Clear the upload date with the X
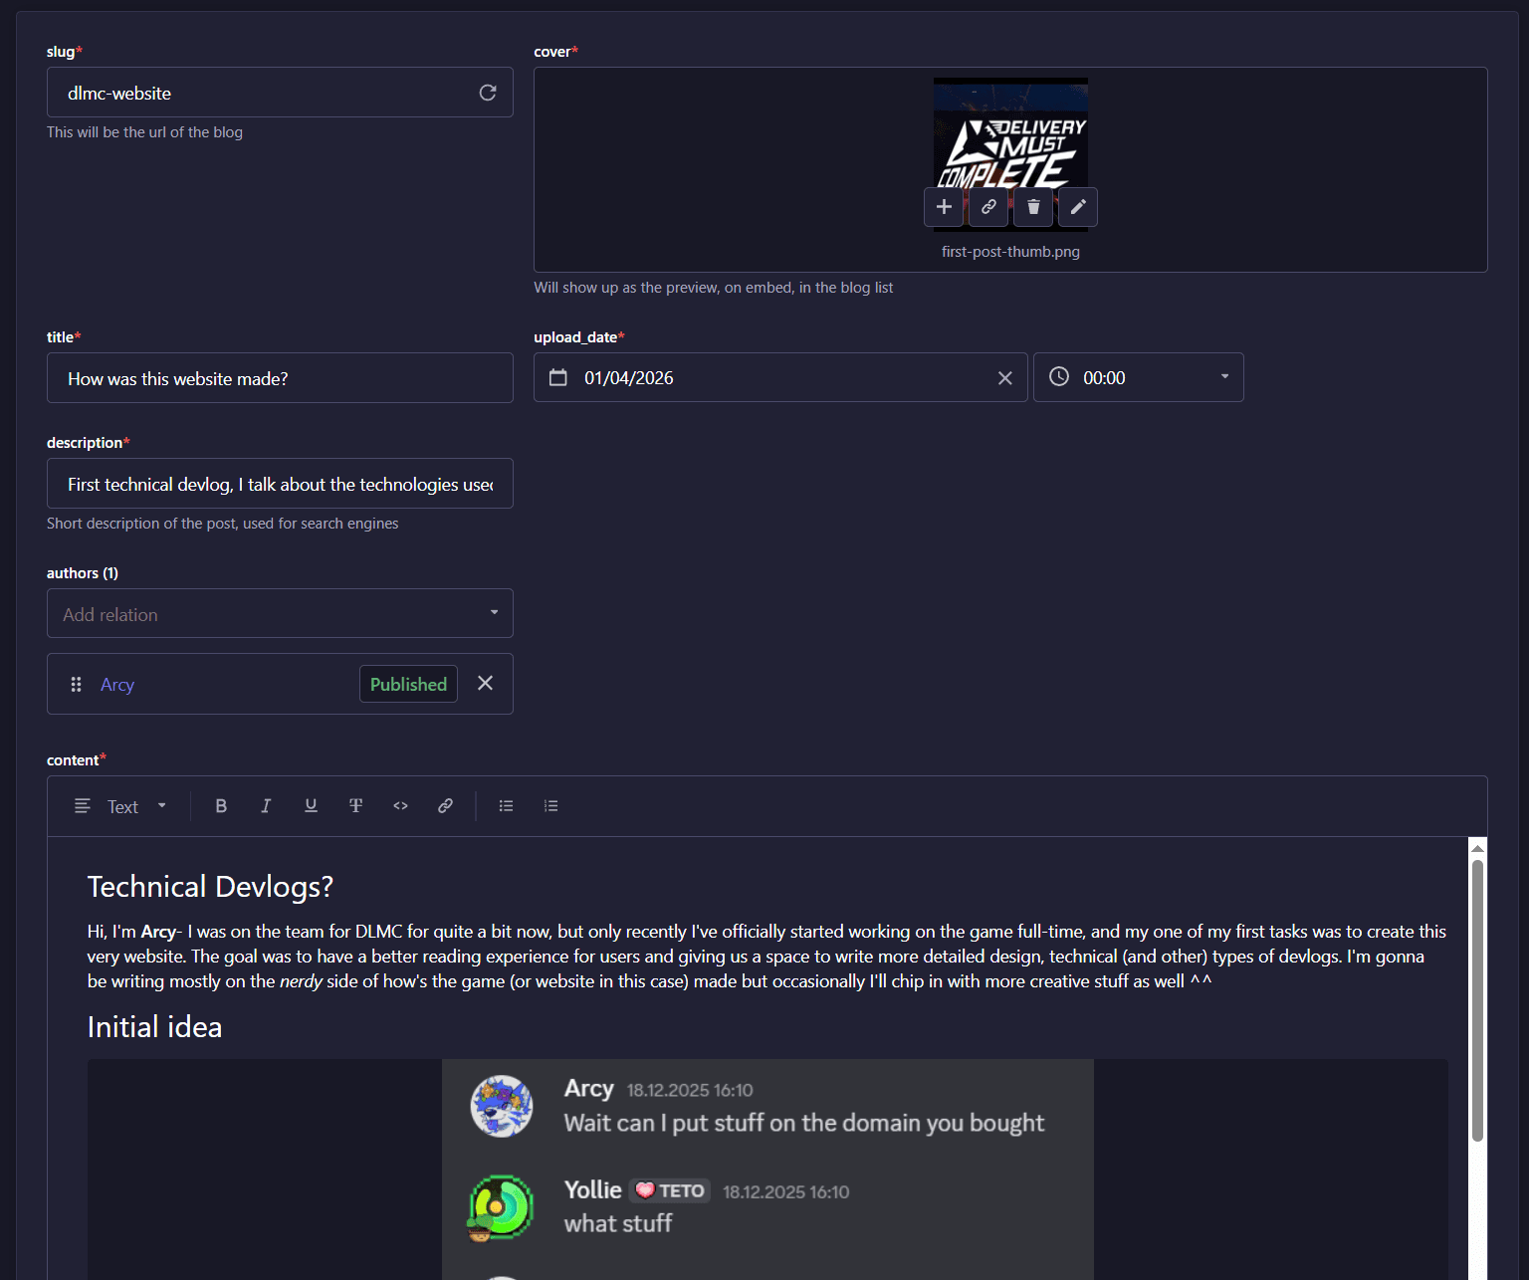 [x=1003, y=377]
